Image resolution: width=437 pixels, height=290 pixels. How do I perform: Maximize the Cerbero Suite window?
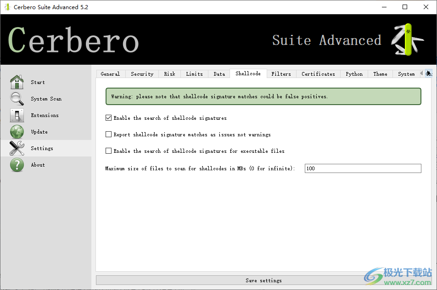pos(405,7)
